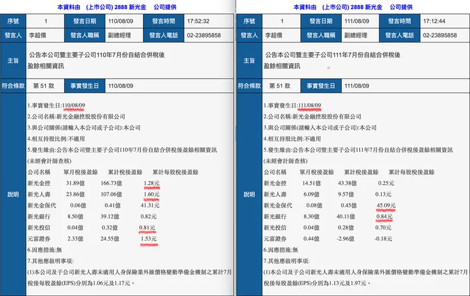Viewport: 470px width, 296px height.
Task: Click underlined date 111/08/09 in item 1
Action: click(309, 105)
